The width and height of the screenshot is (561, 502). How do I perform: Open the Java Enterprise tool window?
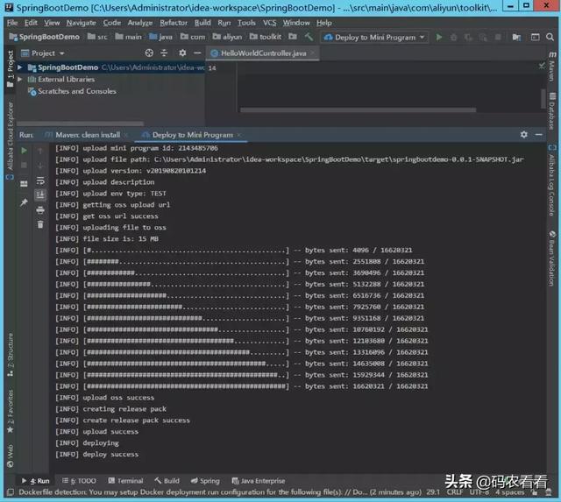pyautogui.click(x=259, y=481)
